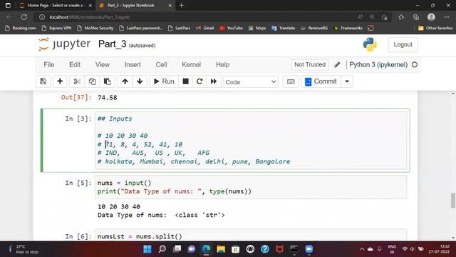
Task: Paste cells below icon
Action: 108,81
